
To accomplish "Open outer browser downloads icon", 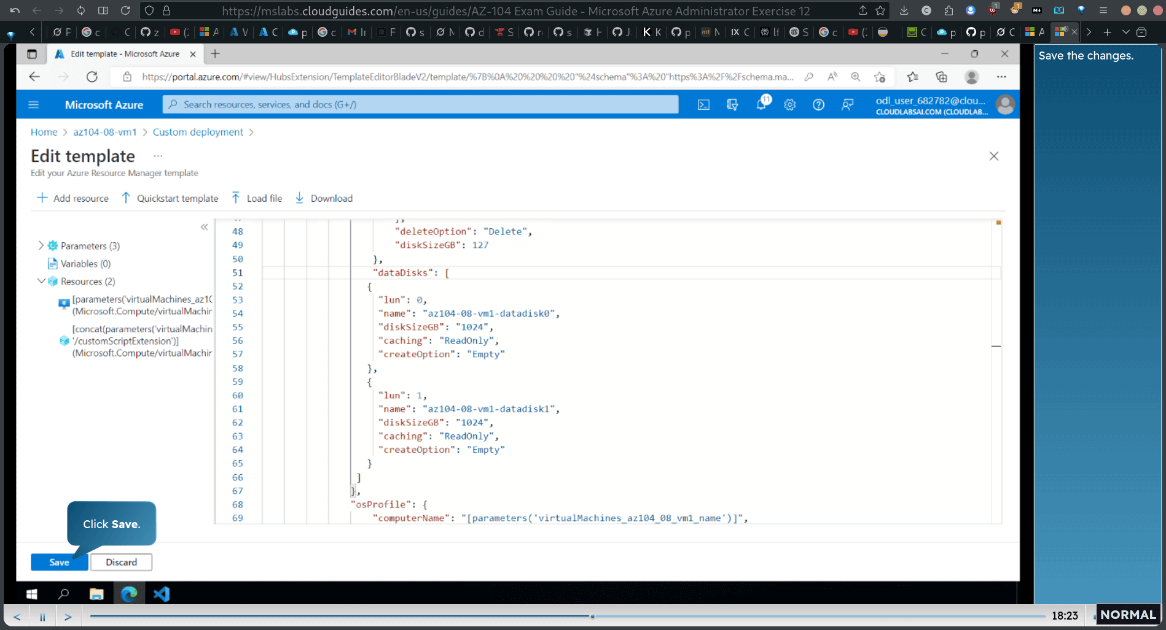I will 904,10.
